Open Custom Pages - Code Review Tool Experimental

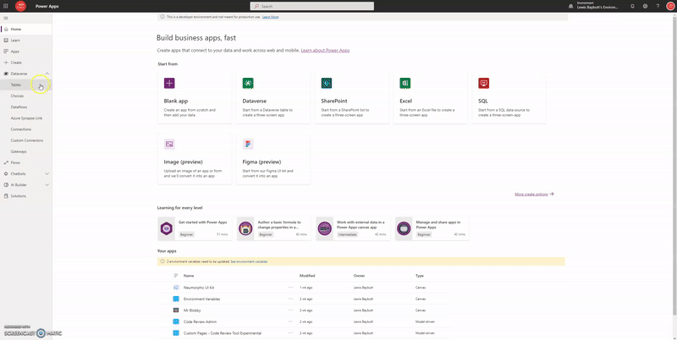pos(223,333)
